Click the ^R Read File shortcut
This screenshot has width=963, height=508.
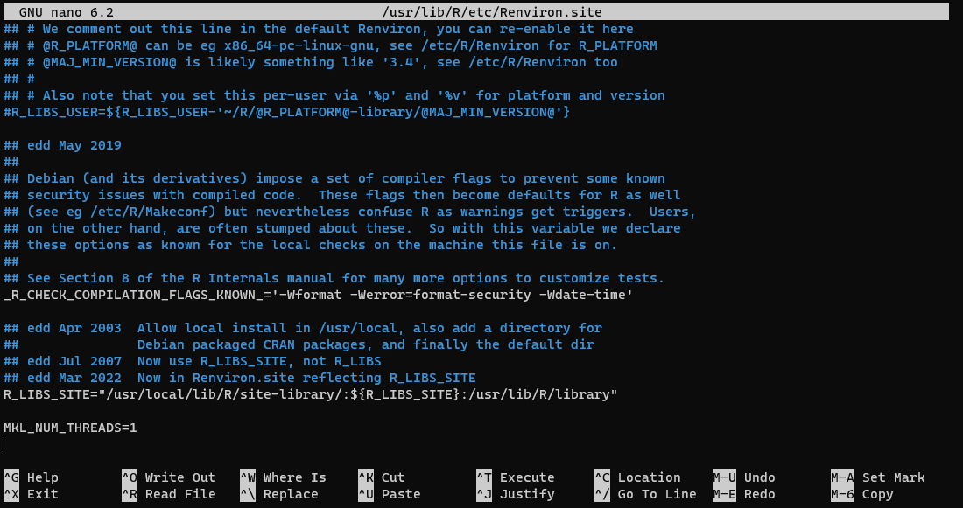(x=169, y=494)
